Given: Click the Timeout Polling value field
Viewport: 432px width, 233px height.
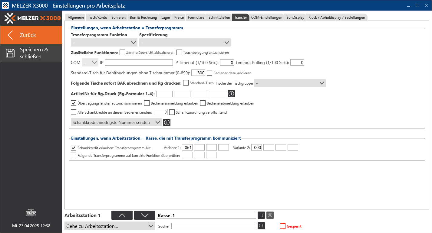Looking at the screenshot, I should tap(297, 63).
